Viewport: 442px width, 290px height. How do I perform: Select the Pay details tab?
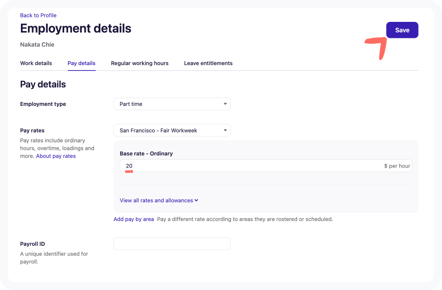(81, 63)
